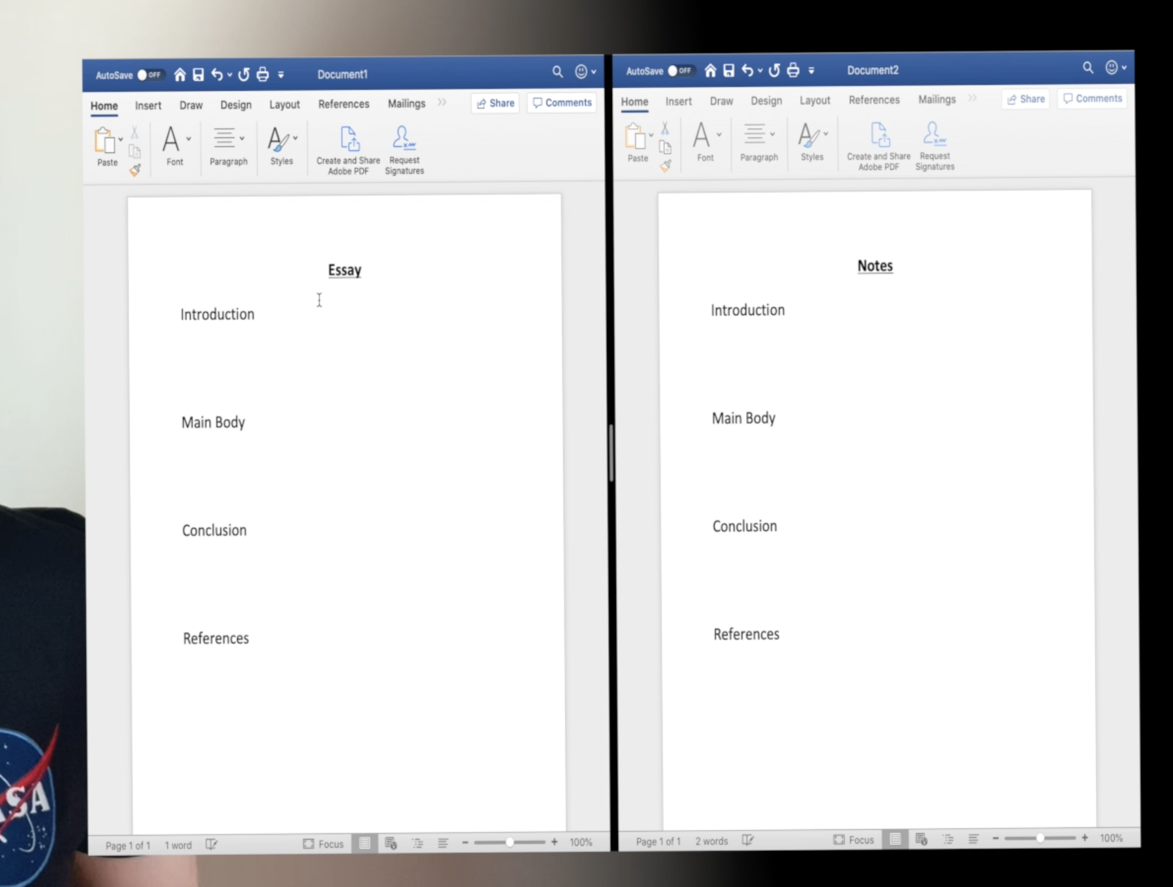The height and width of the screenshot is (887, 1173).
Task: Open Search in Document2 title bar
Action: pos(1088,68)
